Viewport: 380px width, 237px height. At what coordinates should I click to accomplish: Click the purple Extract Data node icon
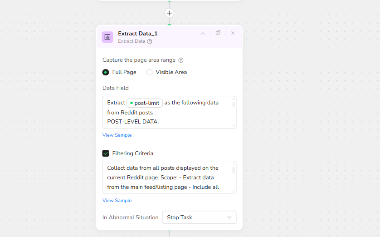[107, 37]
